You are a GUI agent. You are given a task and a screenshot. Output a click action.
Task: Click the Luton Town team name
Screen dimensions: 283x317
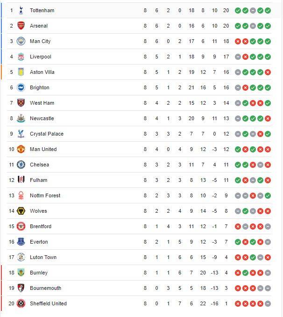[x=43, y=257]
